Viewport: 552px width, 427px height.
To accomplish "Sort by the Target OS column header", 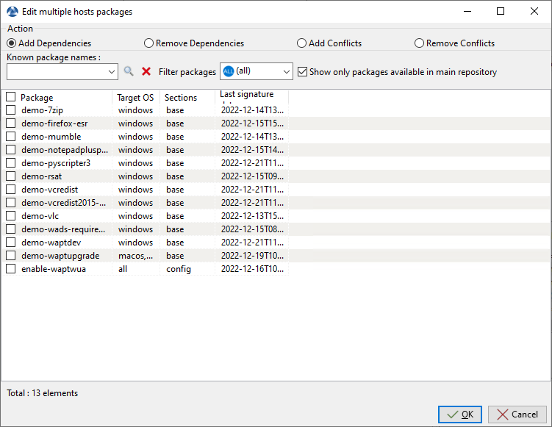I will click(x=135, y=98).
